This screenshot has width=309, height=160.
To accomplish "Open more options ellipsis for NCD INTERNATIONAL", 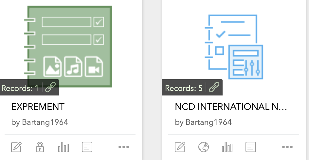I will 287,147.
